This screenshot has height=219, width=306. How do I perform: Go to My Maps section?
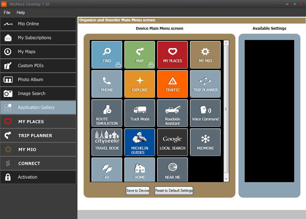point(38,52)
